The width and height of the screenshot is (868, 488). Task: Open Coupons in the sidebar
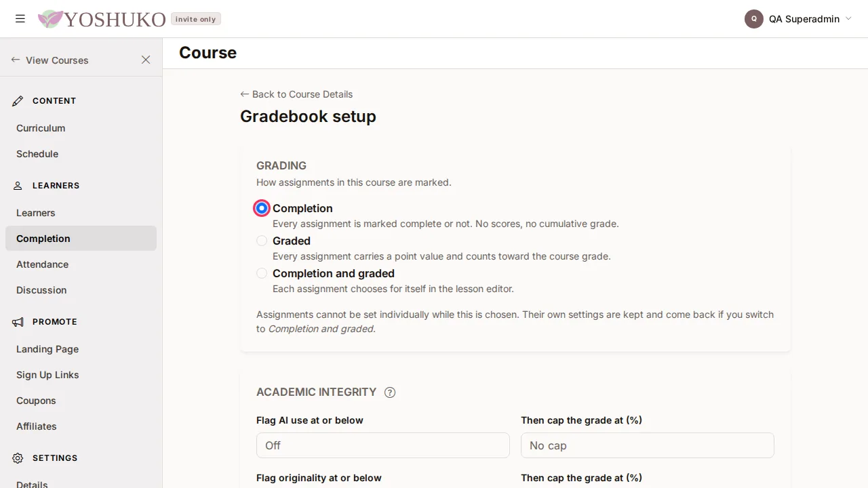point(81,401)
